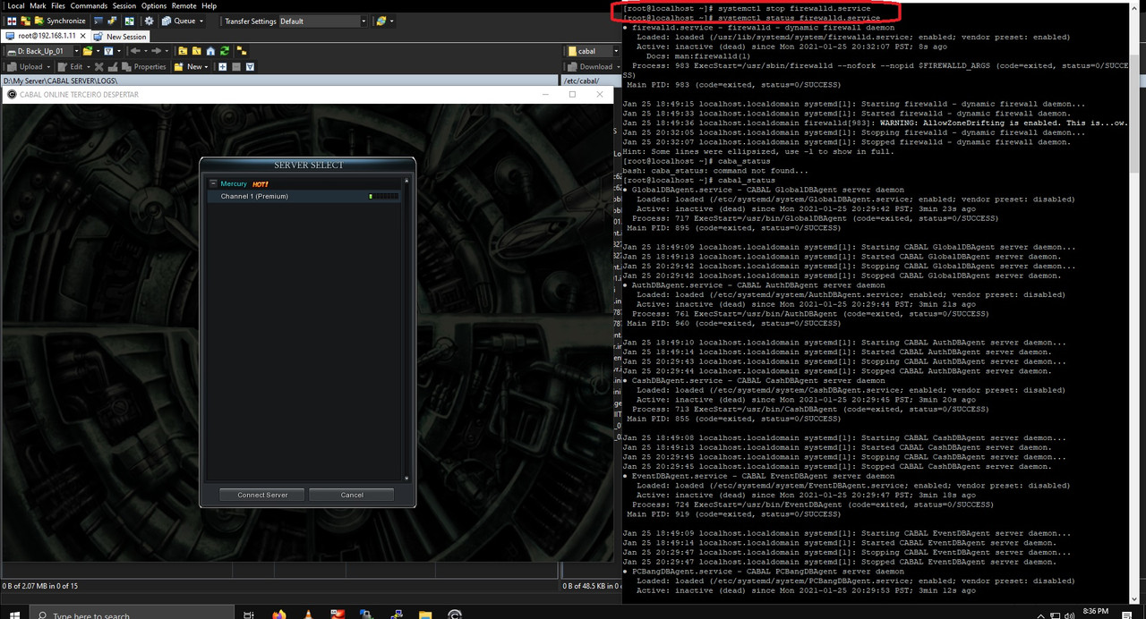Click the local Root Directory icon
Viewport: 1146px width, 619px height.
click(196, 51)
